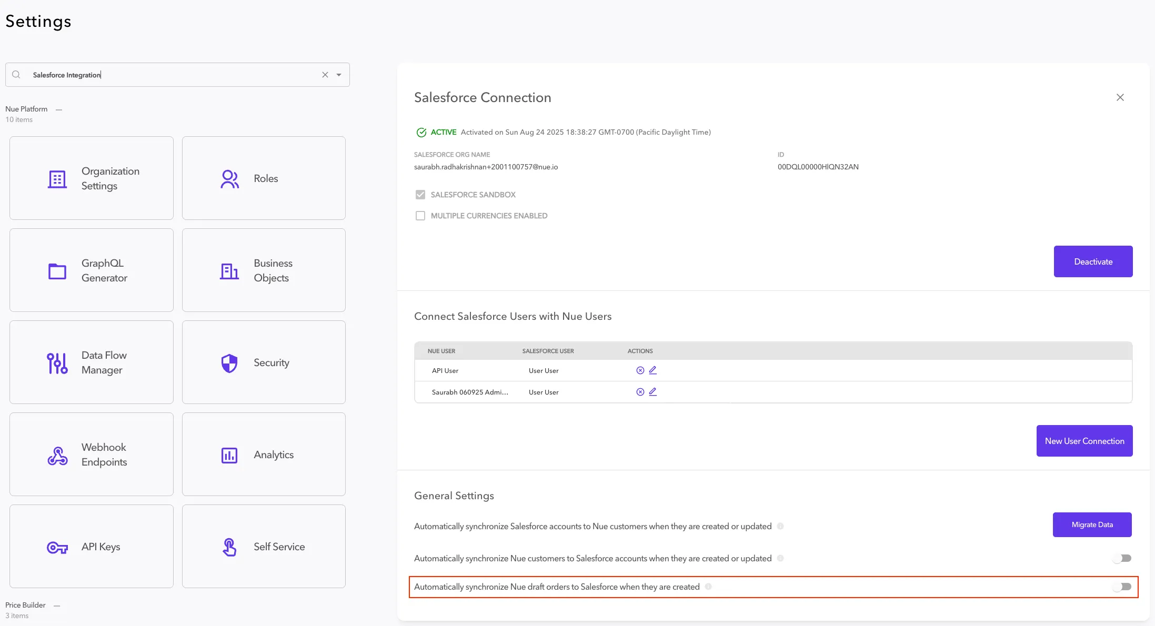Screen dimensions: 1155x626
Task: Collapse the Nue Platform section
Action: click(x=59, y=109)
